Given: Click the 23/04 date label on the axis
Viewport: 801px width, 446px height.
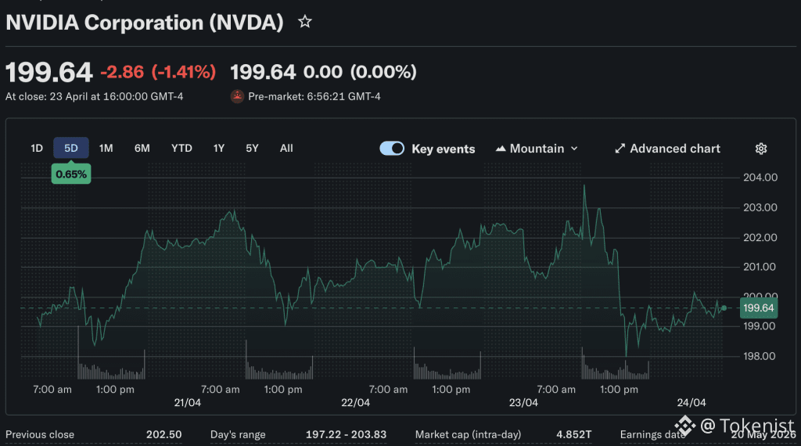Looking at the screenshot, I should click(523, 403).
